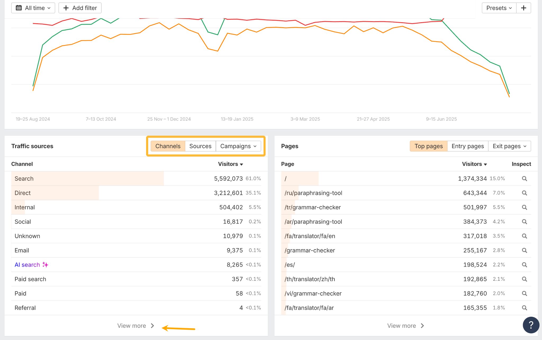Select the Top pages segment
542x340 pixels.
(x=428, y=146)
